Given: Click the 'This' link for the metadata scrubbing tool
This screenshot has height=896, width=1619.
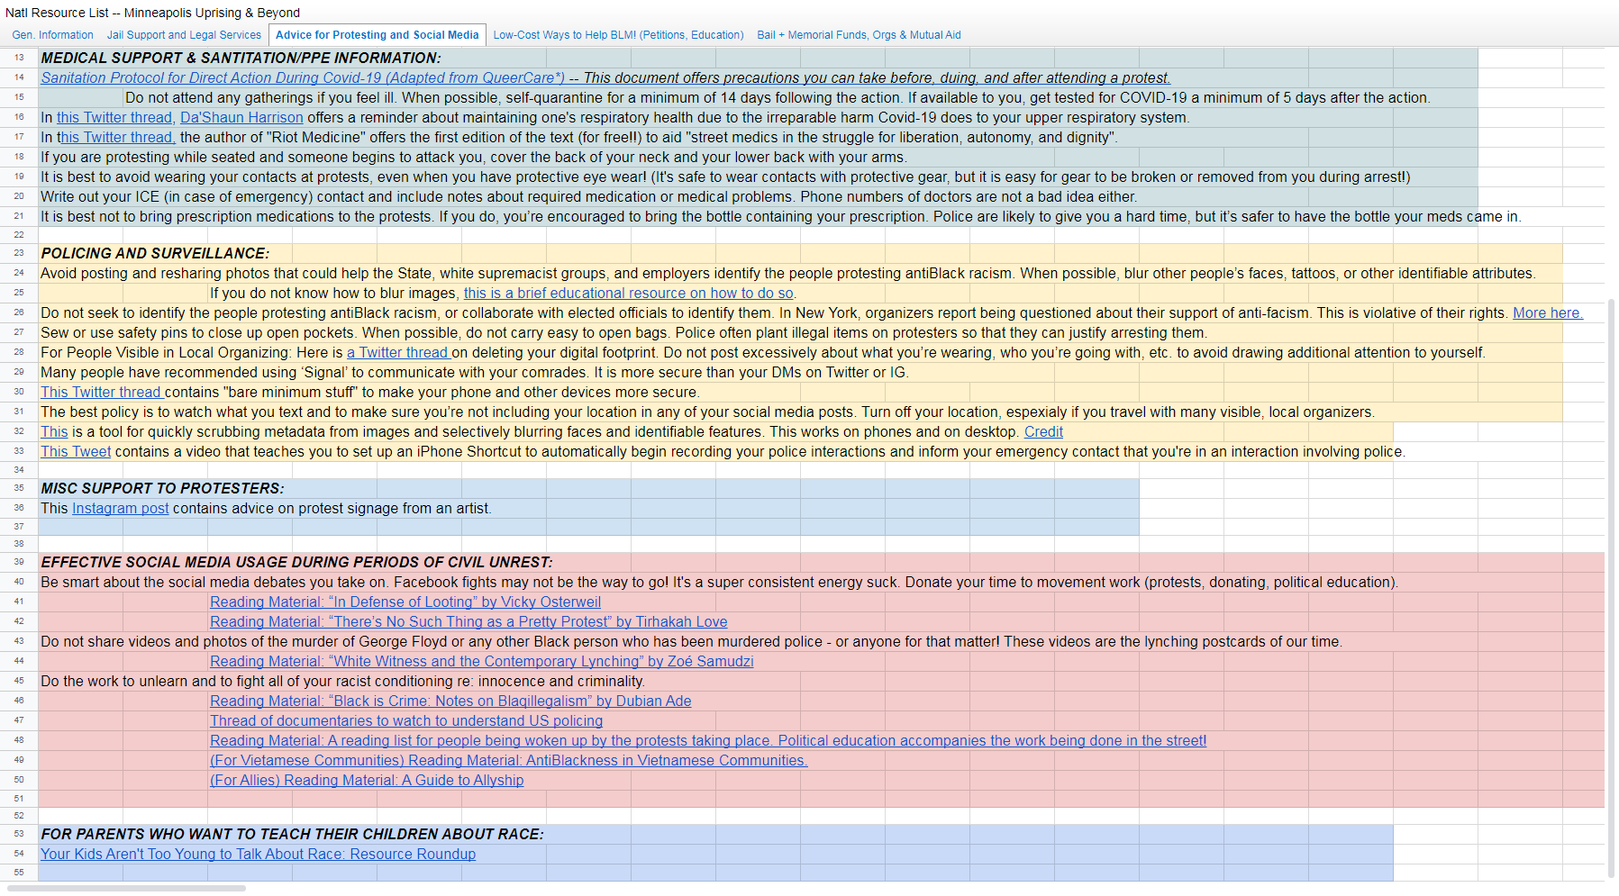Looking at the screenshot, I should [x=54, y=432].
